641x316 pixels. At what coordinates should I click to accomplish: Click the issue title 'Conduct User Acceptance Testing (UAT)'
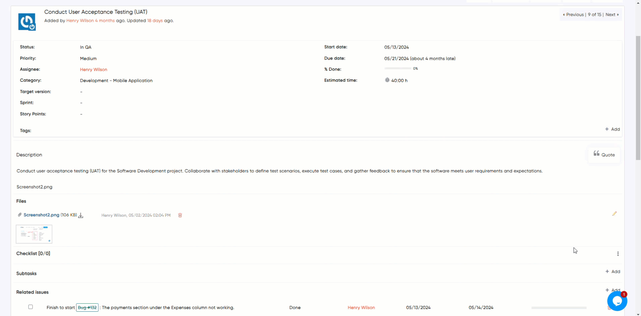click(96, 12)
